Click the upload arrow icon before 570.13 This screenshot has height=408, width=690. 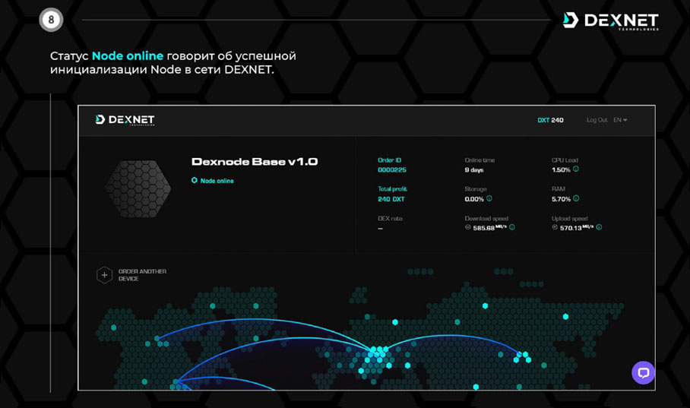pos(555,227)
